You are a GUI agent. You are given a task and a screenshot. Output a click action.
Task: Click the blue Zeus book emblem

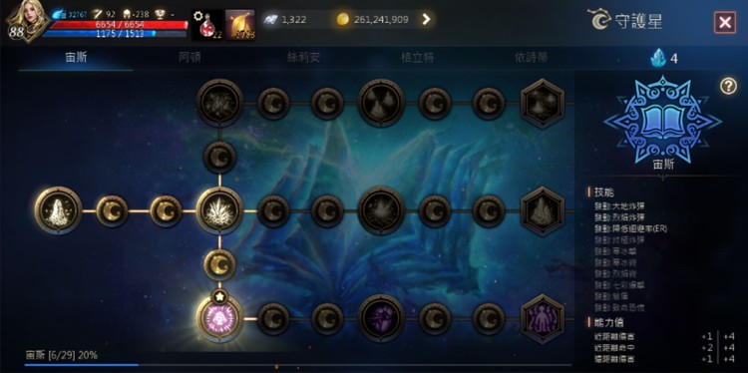pos(662,120)
